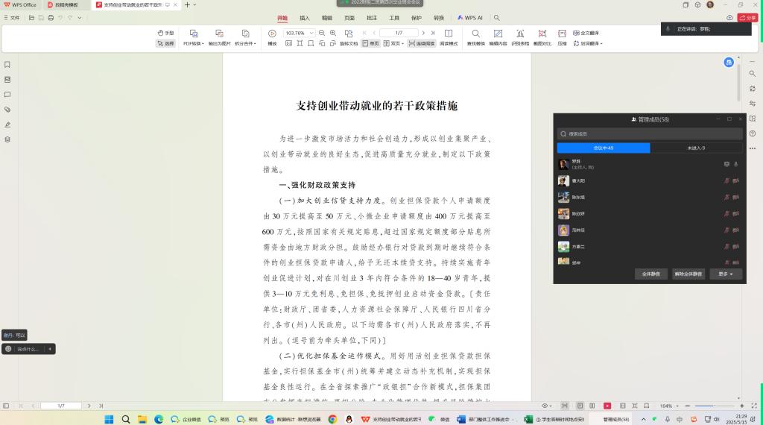763x425 pixels.
Task: Click the 全体静音 mute all button
Action: [651, 274]
